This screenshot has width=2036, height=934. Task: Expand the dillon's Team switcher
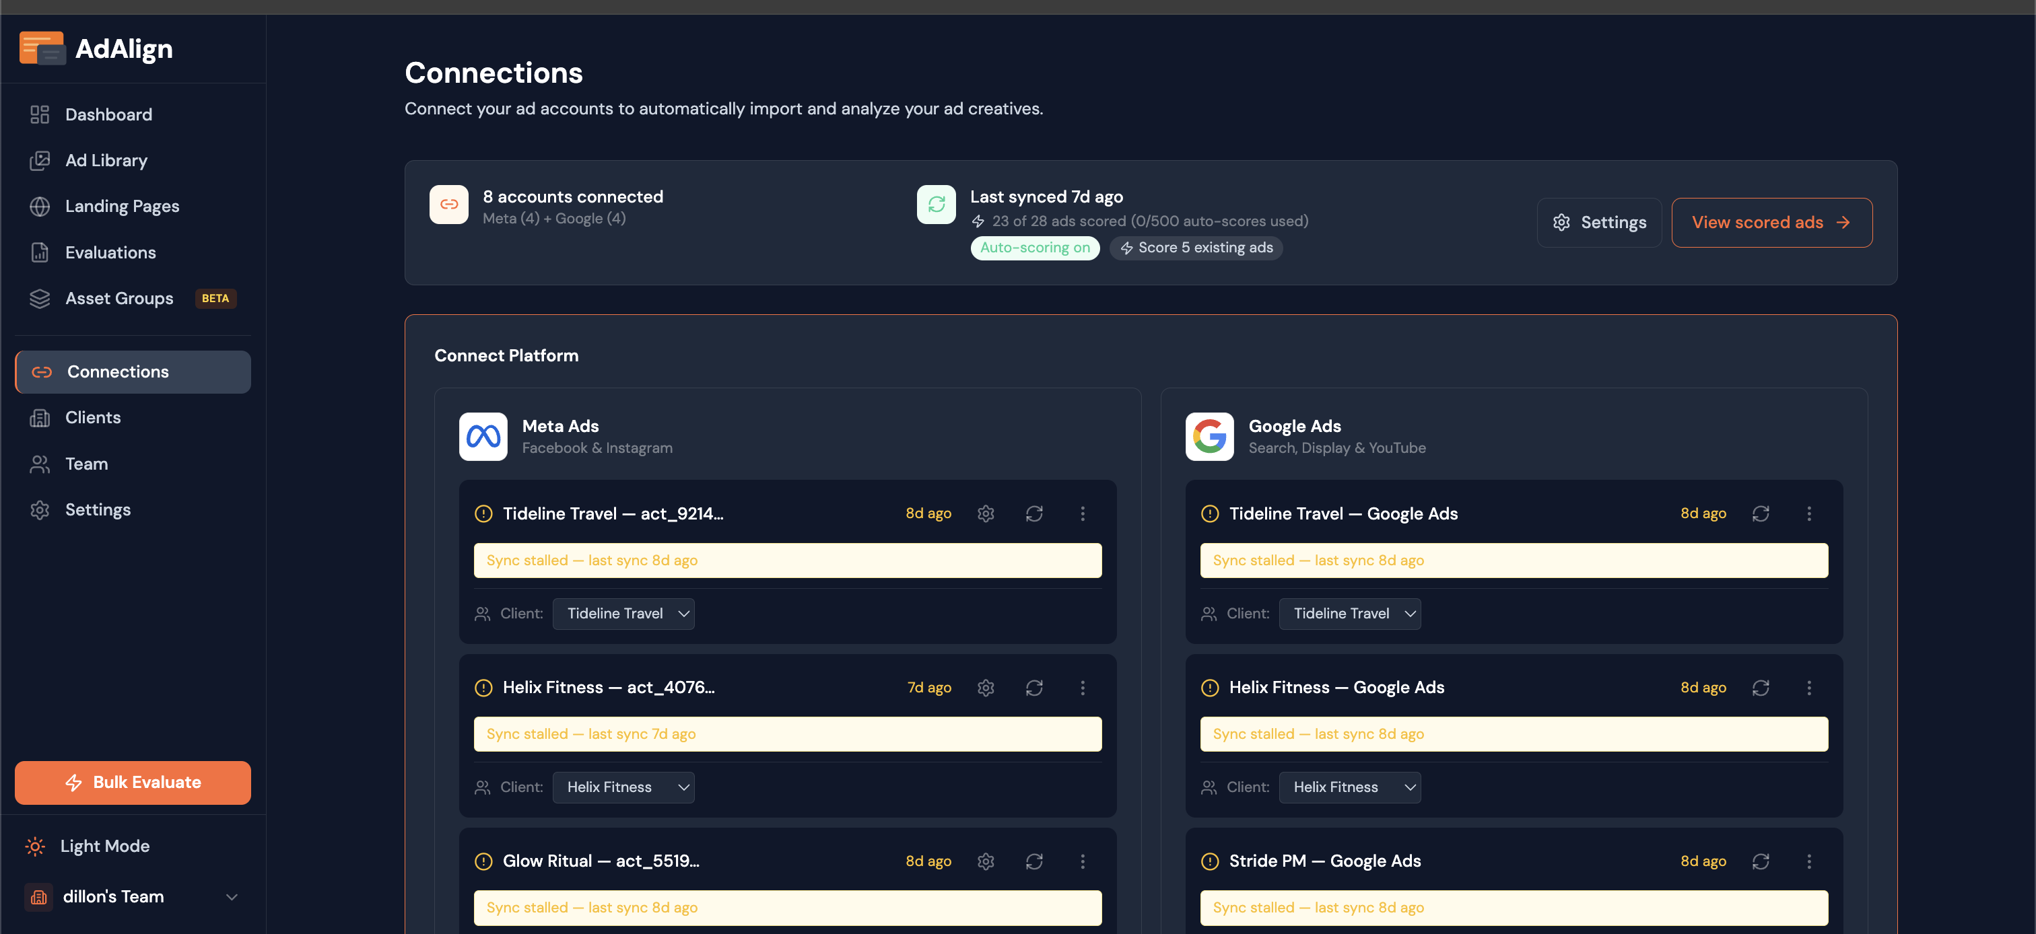133,897
